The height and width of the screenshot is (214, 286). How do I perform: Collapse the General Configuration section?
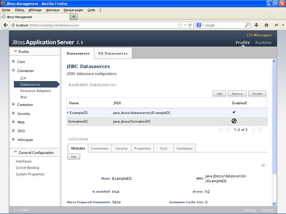click(x=16, y=152)
